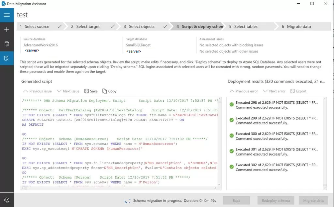
Task: Click the Export results icon
Action: coord(293,91)
